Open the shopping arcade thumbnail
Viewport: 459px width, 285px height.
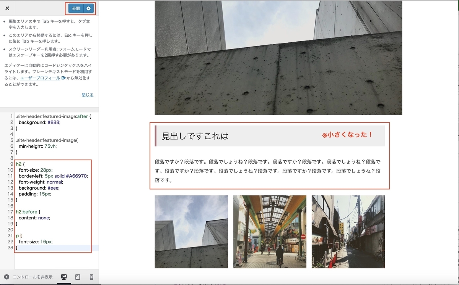(270, 232)
